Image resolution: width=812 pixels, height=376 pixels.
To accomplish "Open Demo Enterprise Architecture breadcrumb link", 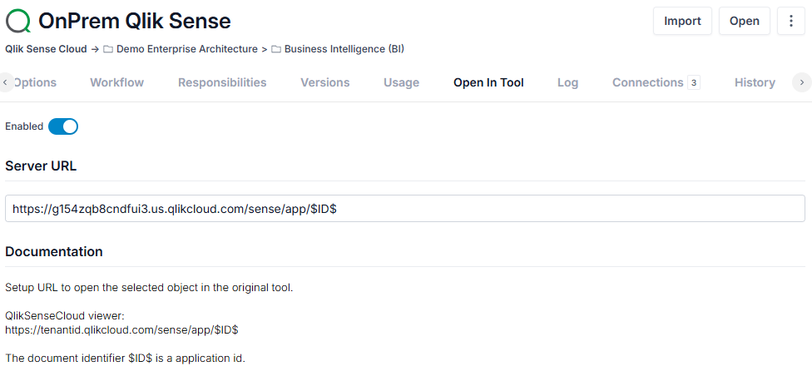I will 187,49.
